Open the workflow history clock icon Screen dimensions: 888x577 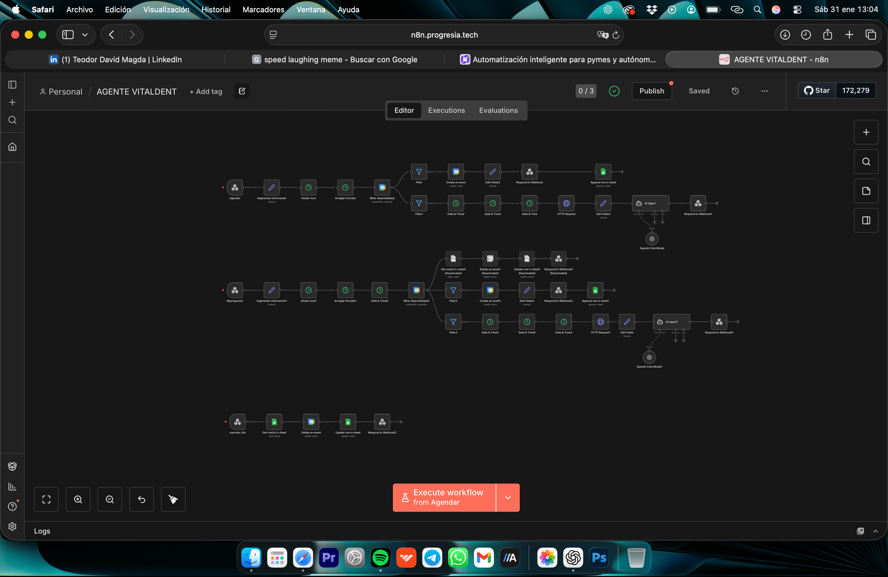(735, 91)
